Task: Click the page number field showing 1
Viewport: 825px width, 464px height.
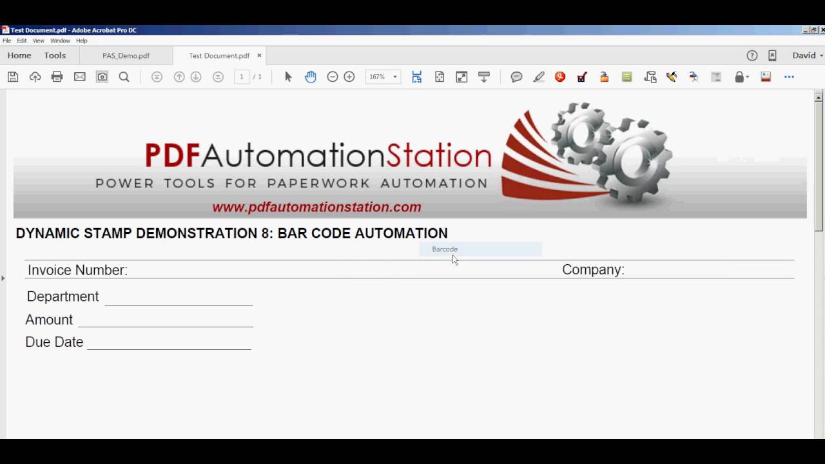Action: [242, 77]
